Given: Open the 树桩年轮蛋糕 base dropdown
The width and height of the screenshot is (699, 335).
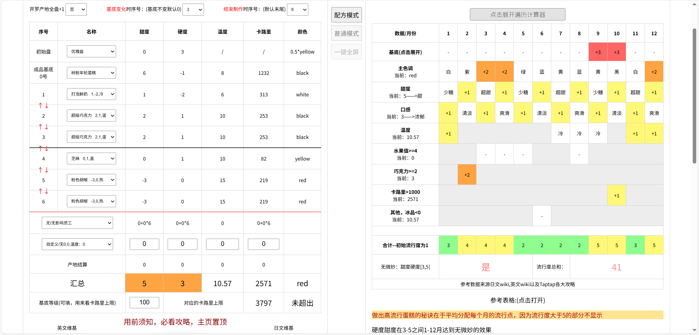Looking at the screenshot, I should (91, 73).
